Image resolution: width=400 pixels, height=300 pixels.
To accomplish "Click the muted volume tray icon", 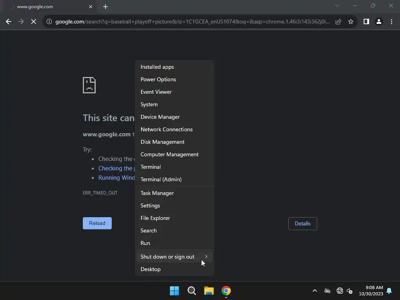I will pyautogui.click(x=350, y=291).
